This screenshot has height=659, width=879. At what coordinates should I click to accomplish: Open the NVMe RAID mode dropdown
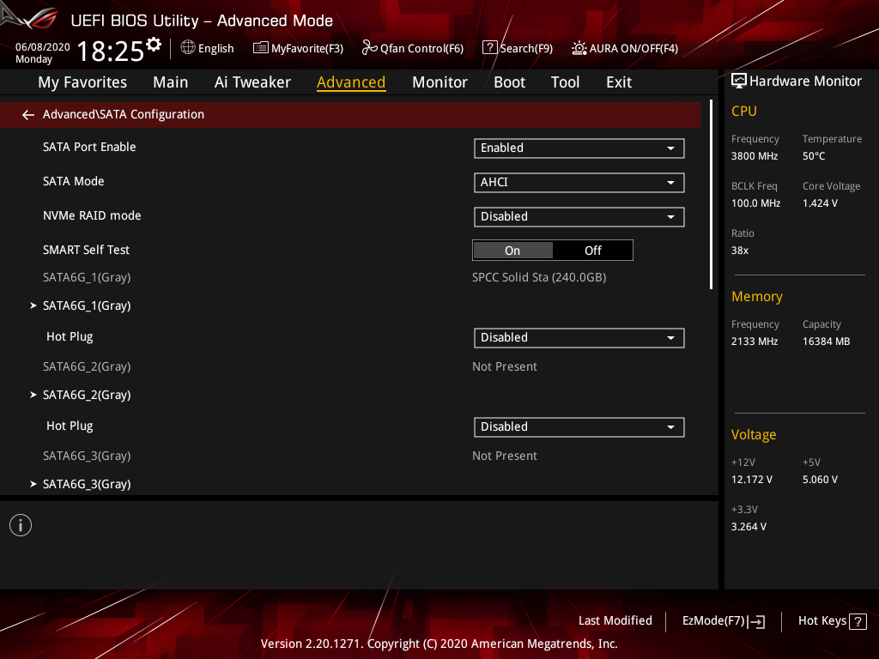pos(579,217)
